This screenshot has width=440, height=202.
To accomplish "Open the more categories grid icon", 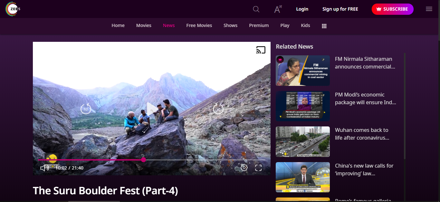I will [324, 26].
